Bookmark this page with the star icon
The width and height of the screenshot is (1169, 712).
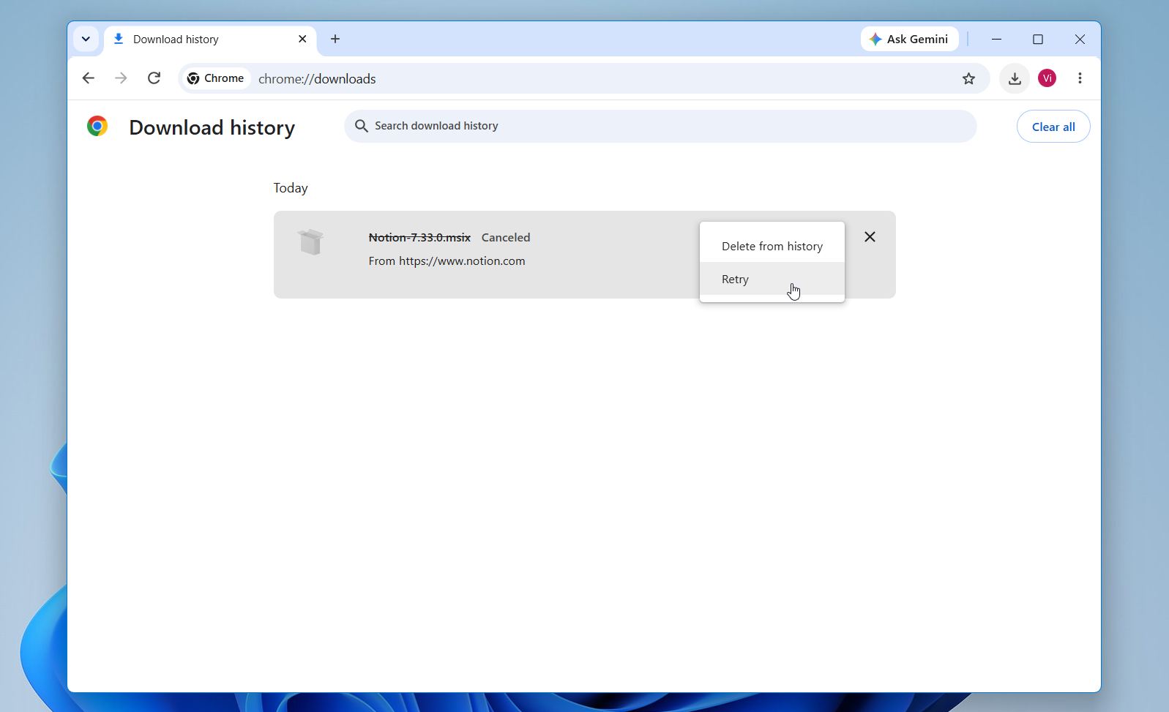(968, 78)
